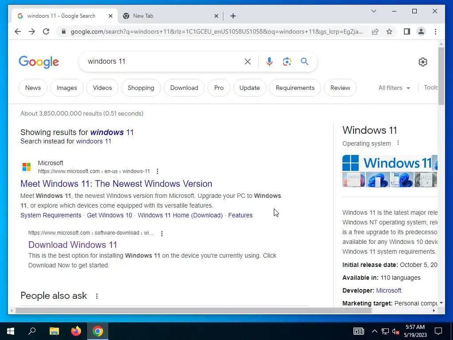Viewport: 453px width, 340px height.
Task: Filter results by Videos
Action: [x=102, y=88]
